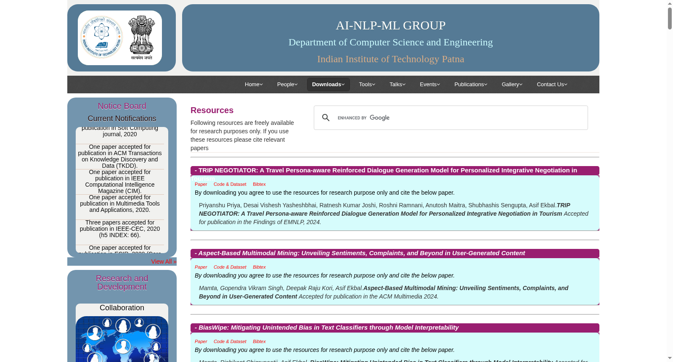Screen dimensions: 673x362
Task: Click the Satyameva Jayate national emblem
Action: (x=142, y=38)
